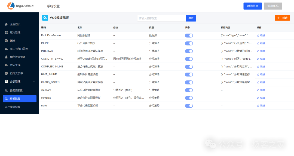Toggle status switch for DruidDataSource
294x156 pixels.
(x=189, y=35)
